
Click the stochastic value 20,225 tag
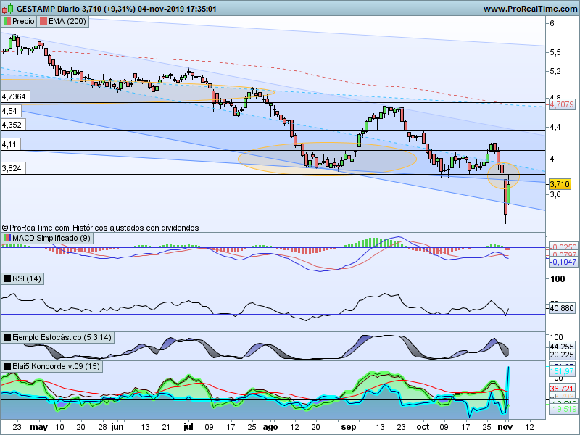point(561,355)
